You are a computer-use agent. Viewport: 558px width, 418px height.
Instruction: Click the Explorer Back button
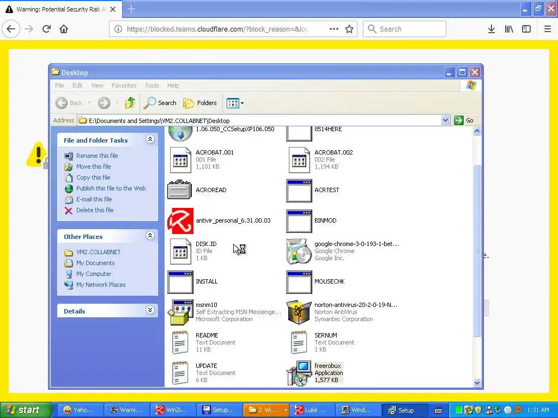pos(69,103)
